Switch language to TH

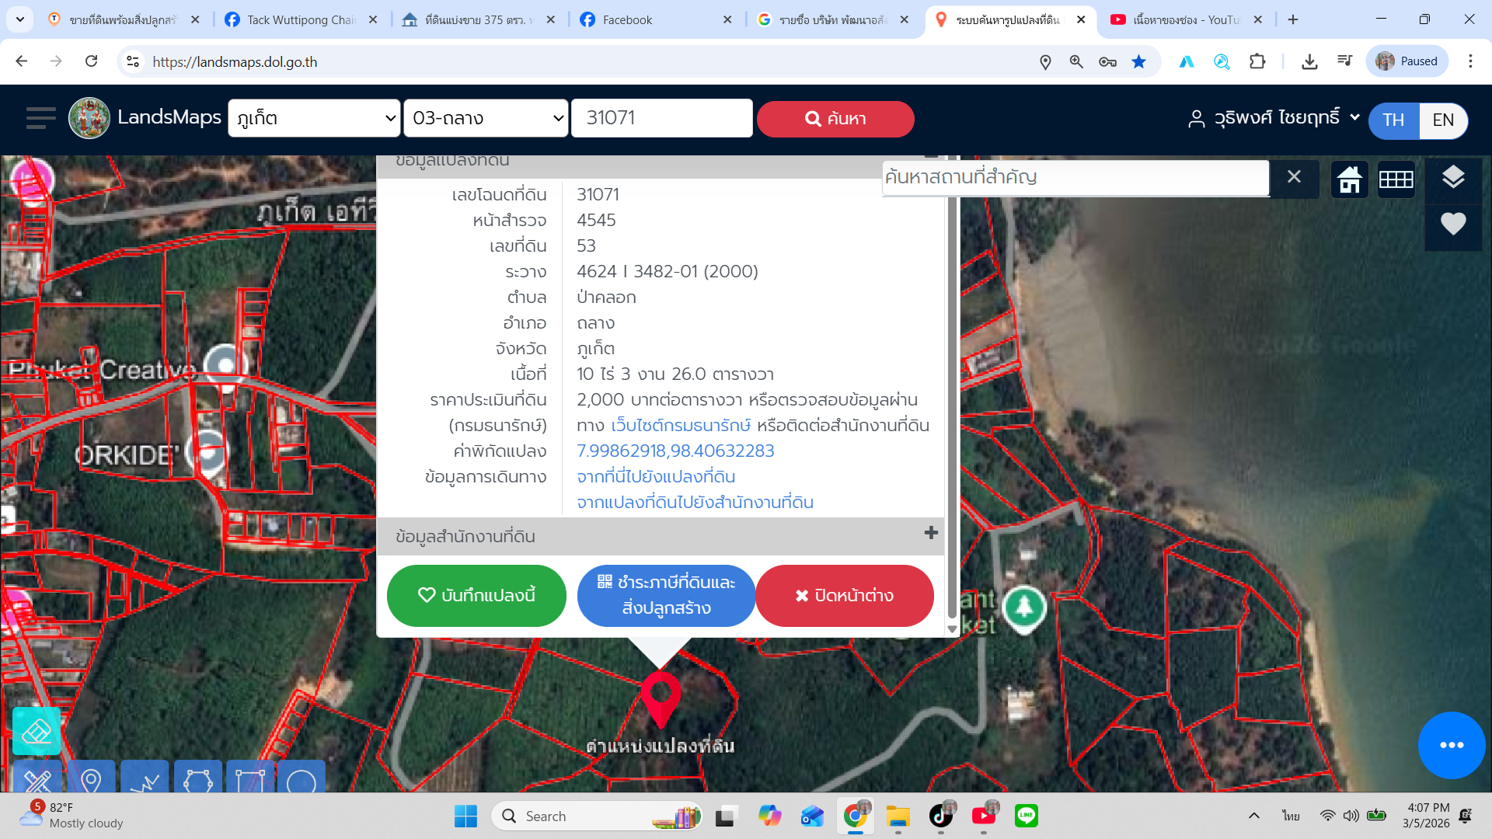(1393, 120)
